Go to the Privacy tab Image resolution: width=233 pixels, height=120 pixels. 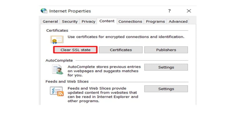point(89,22)
